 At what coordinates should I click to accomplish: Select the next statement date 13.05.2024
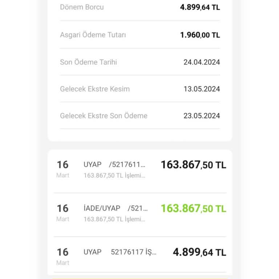coord(202,89)
